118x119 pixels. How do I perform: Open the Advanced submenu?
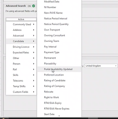pos(21,36)
